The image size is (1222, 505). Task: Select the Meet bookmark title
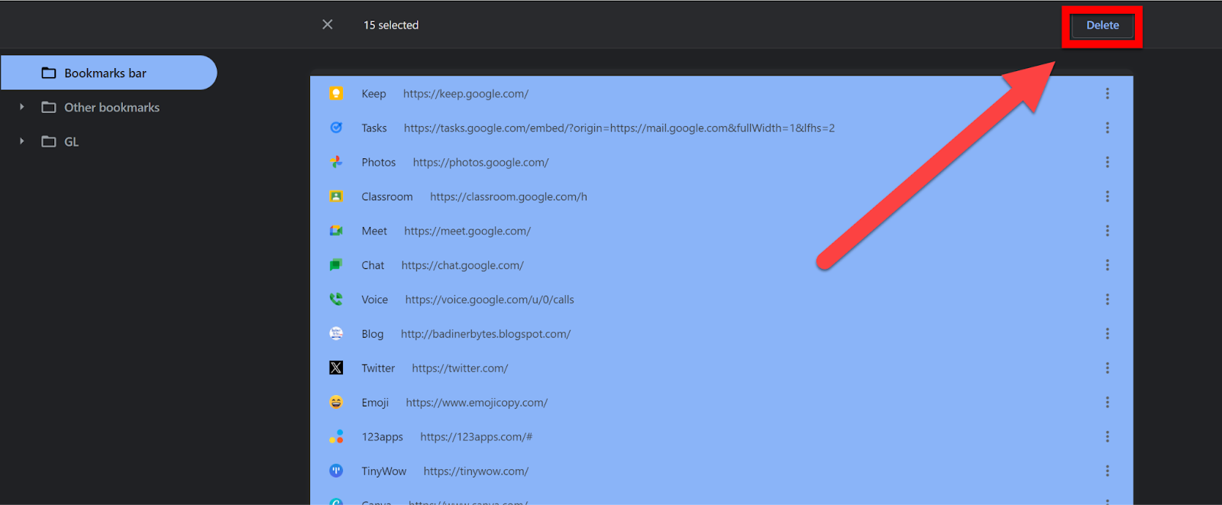(x=374, y=231)
